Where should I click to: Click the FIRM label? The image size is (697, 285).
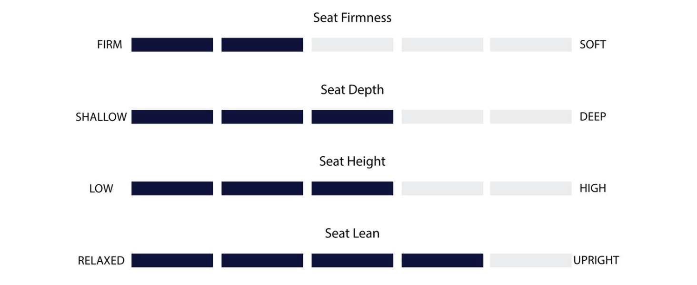110,45
